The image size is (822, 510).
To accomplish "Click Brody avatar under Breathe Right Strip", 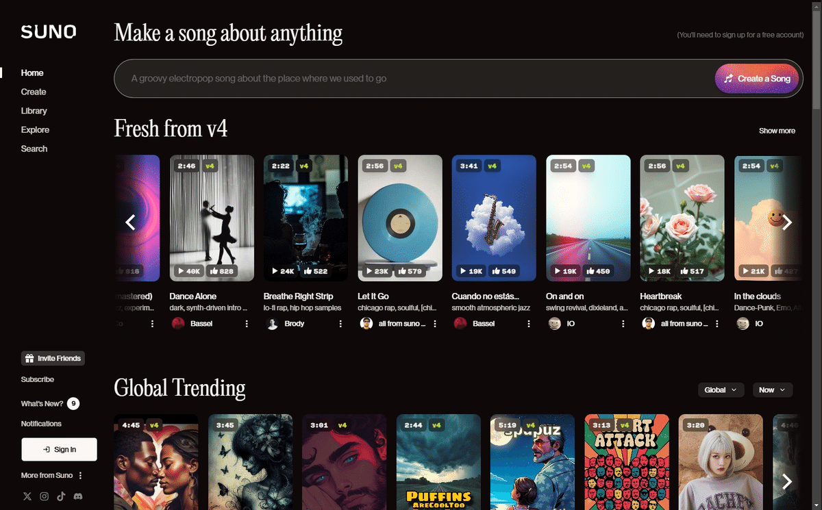I will (x=272, y=324).
